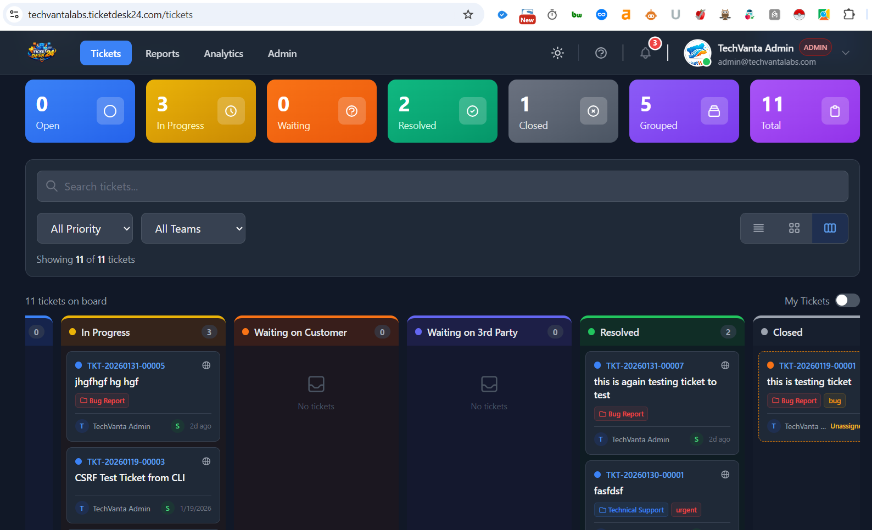Open ticket TKT-20260131-00007 link
The width and height of the screenshot is (872, 530).
[x=645, y=365]
